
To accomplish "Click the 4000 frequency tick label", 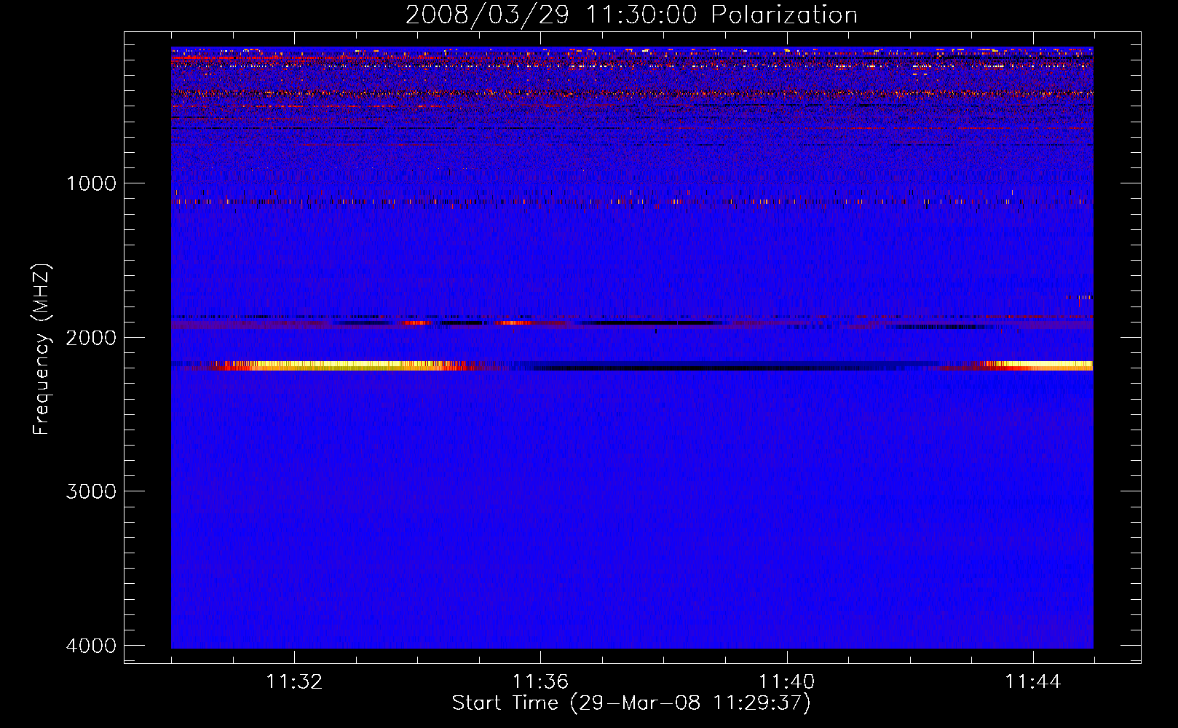I will click(91, 646).
